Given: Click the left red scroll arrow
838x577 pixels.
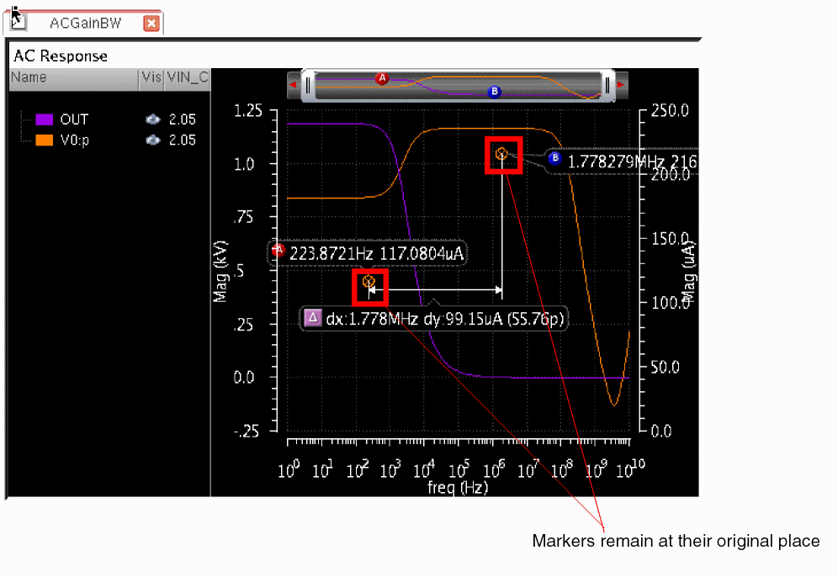Looking at the screenshot, I should 294,85.
